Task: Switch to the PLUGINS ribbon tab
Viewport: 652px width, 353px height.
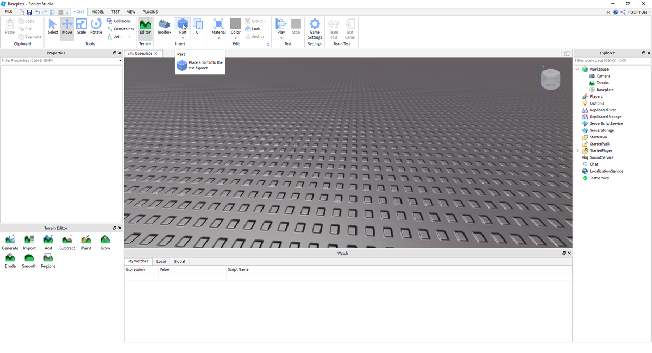Action: [150, 12]
